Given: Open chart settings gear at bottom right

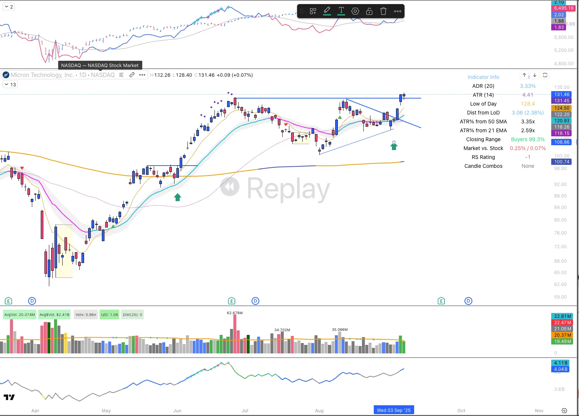Looking at the screenshot, I should 564,410.
